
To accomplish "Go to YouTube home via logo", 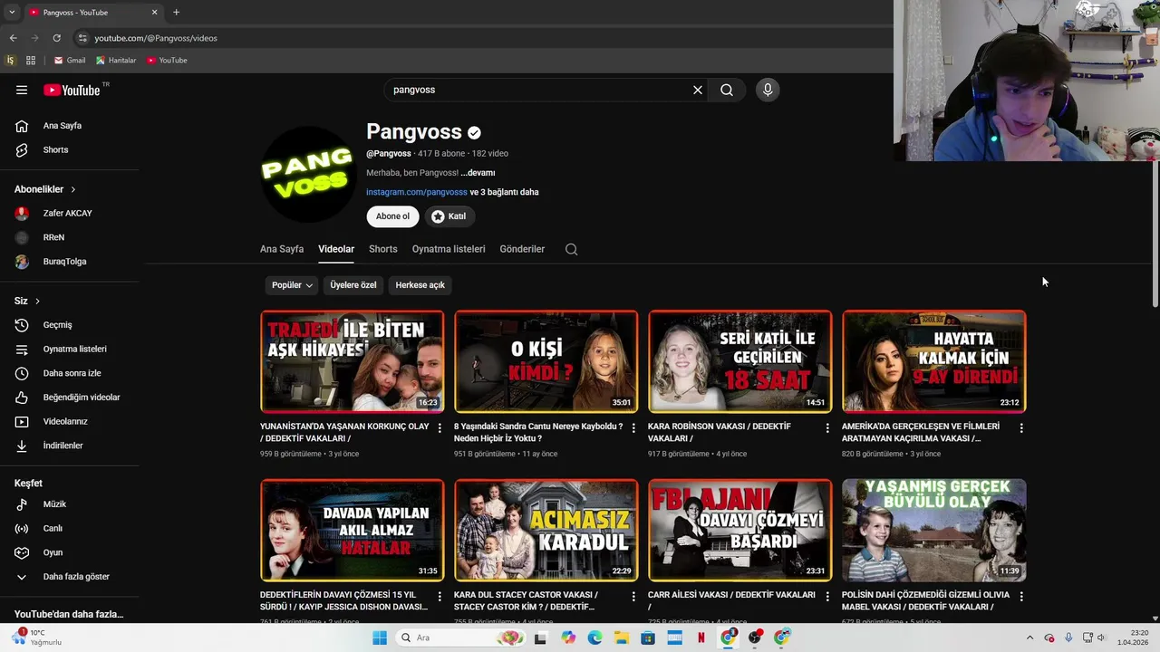I will pyautogui.click(x=72, y=90).
